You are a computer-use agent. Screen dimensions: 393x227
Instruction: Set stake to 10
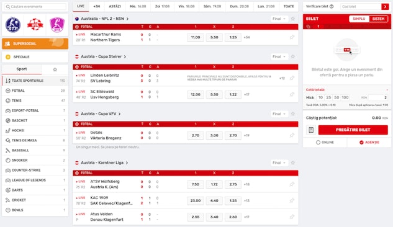pyautogui.click(x=320, y=97)
